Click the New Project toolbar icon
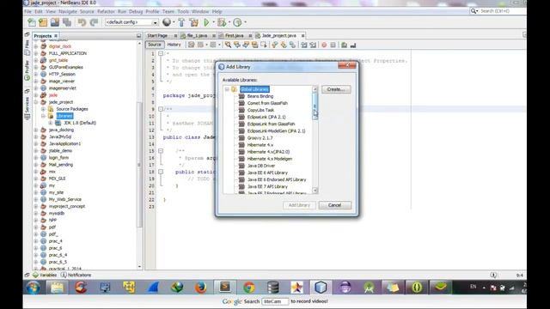The height and width of the screenshot is (309, 550). pos(43,22)
